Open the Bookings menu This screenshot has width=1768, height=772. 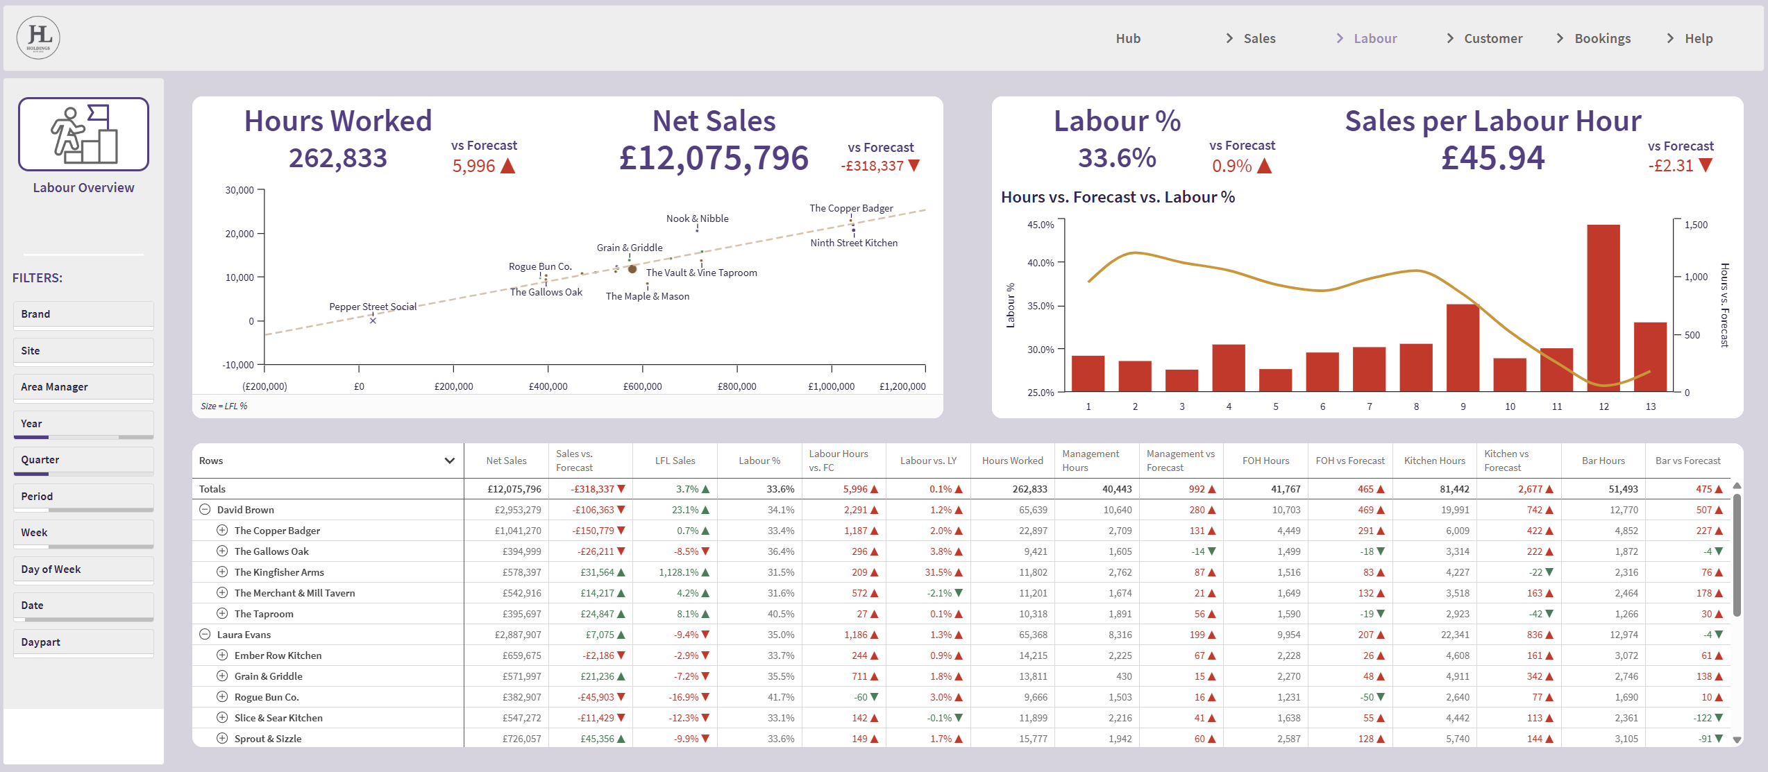[x=1602, y=39]
